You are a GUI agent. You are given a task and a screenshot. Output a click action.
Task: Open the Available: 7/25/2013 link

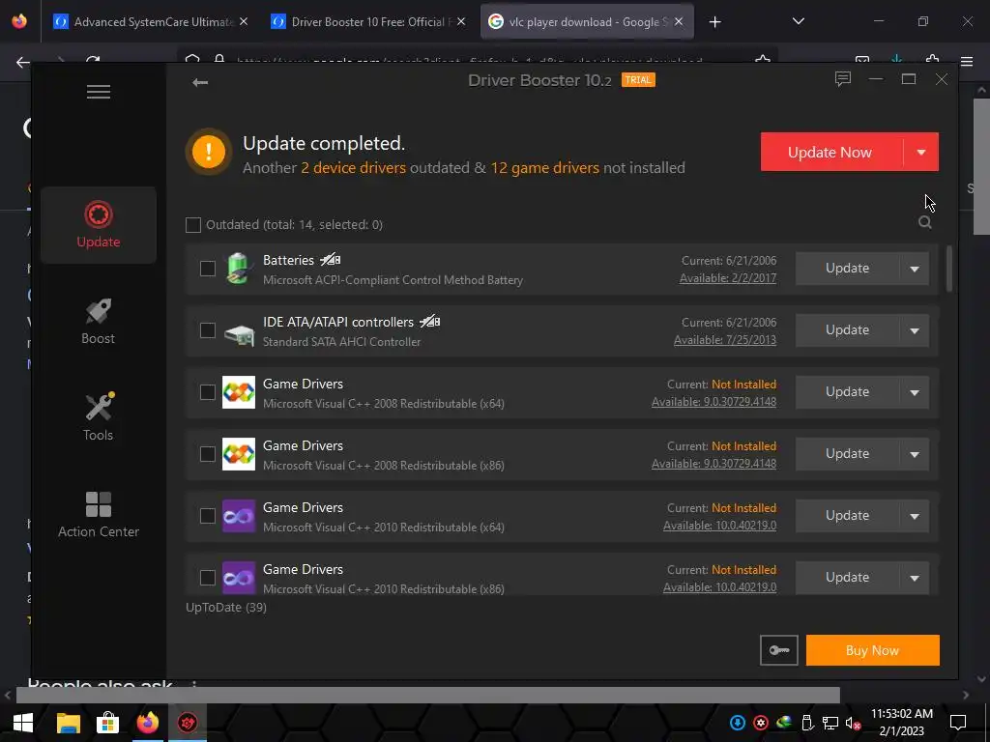pos(725,339)
